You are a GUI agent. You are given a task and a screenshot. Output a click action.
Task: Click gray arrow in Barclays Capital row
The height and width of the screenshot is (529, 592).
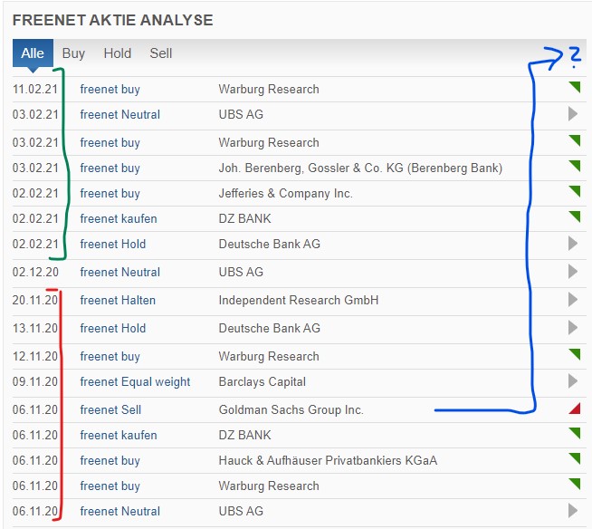point(573,381)
